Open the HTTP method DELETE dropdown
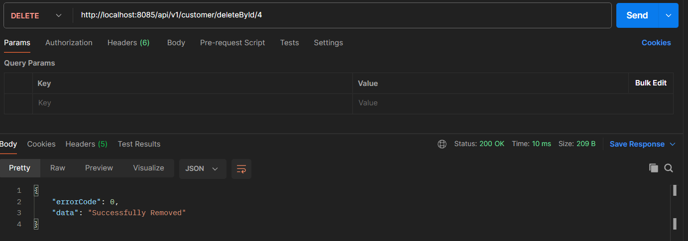Screen dimensions: 688x241 click(37, 15)
